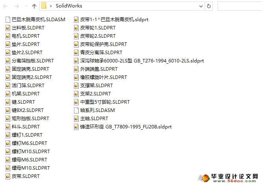Image resolution: width=262 pixels, height=185 pixels.
Task: Click file name 皮带轮2.SLDPRT
Action: click(98, 36)
